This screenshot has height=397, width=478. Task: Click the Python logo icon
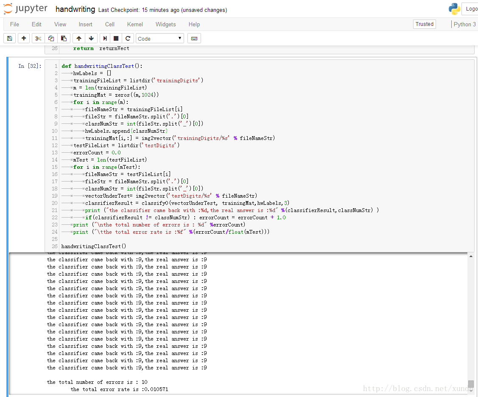click(454, 9)
